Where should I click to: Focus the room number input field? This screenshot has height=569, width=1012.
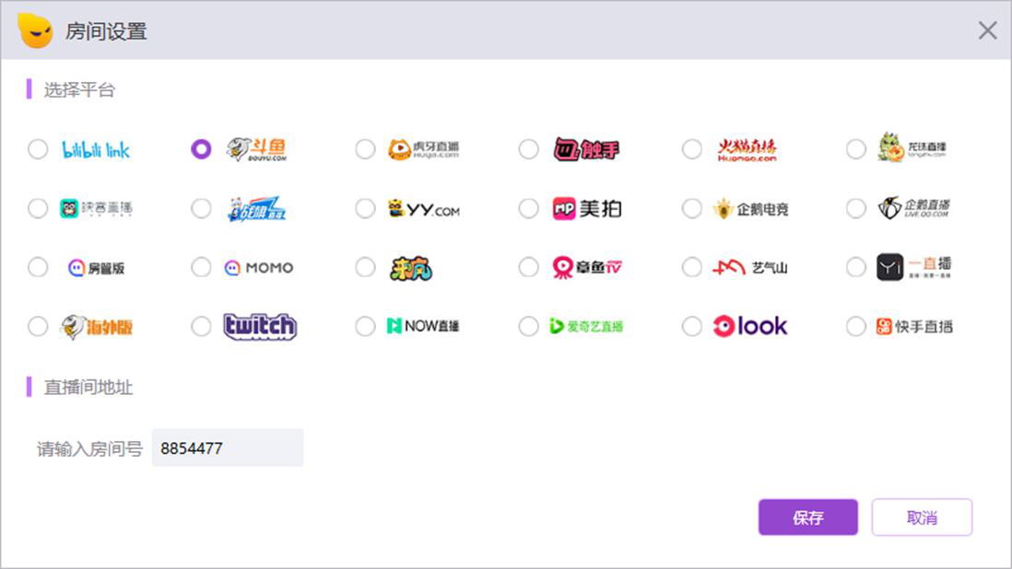tap(227, 448)
